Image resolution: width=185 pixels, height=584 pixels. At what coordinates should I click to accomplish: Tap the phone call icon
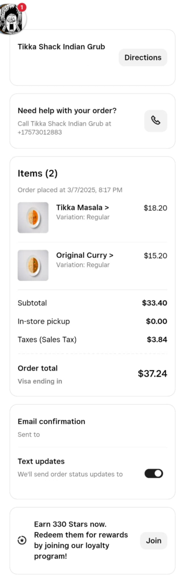[x=156, y=121]
